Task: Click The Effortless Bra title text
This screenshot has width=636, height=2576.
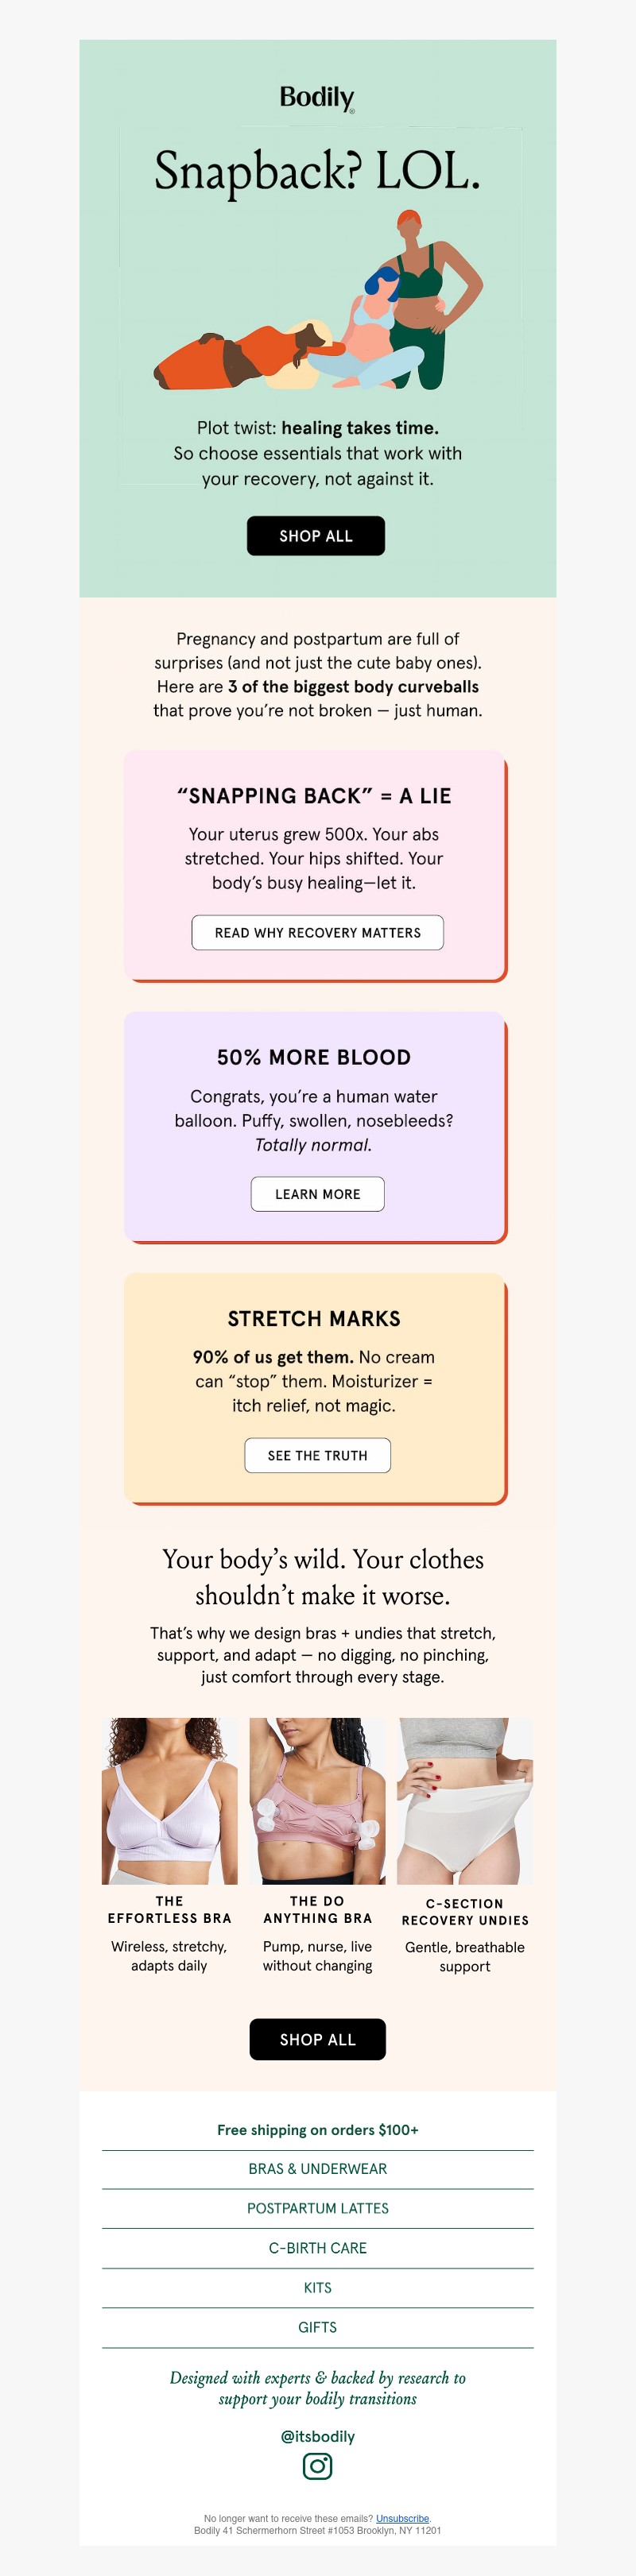Action: tap(170, 1909)
